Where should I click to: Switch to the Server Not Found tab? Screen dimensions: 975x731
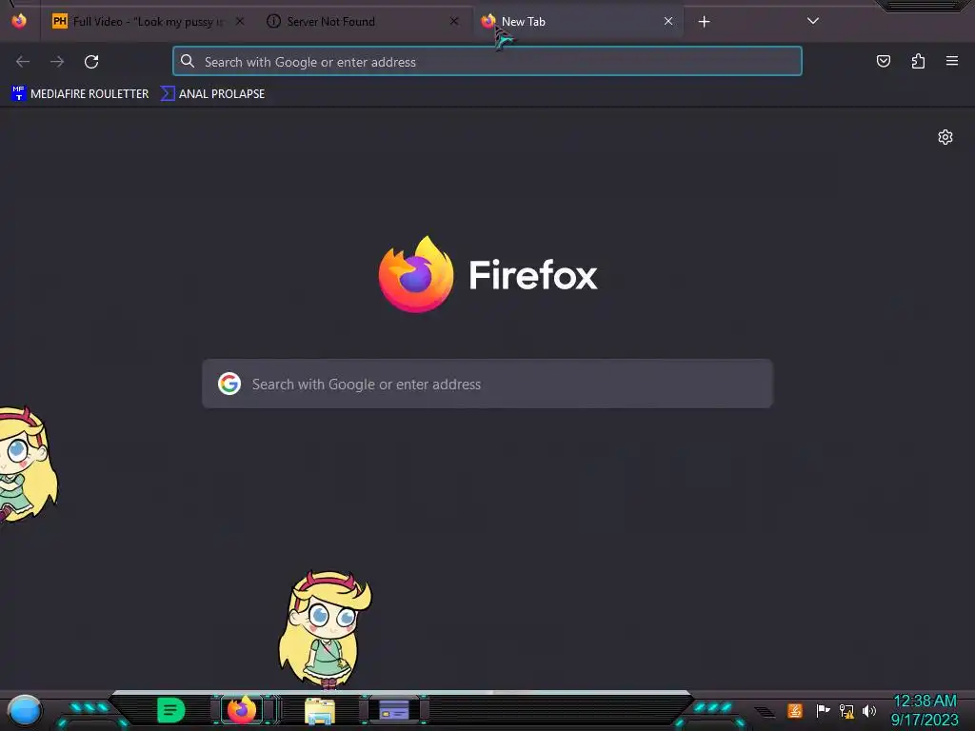tap(364, 21)
